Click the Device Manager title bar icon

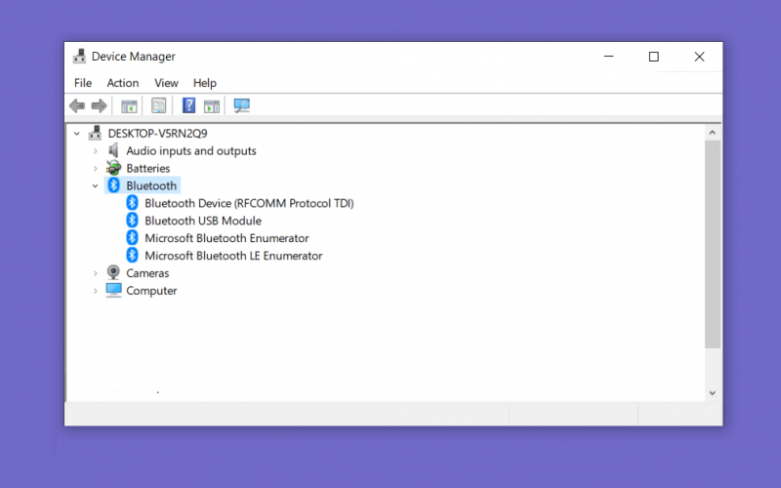(79, 57)
